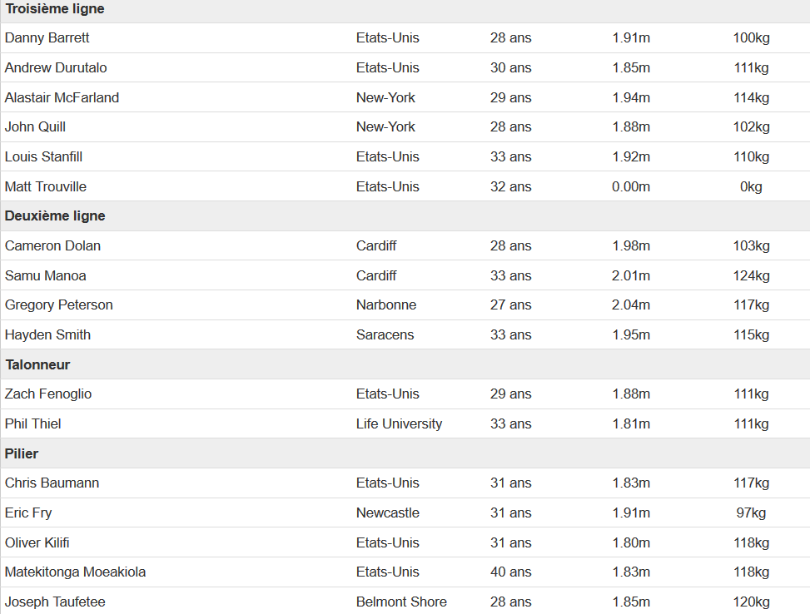Select Oliver Kilifi in Pilier list
The height and width of the screenshot is (614, 810).
(37, 542)
